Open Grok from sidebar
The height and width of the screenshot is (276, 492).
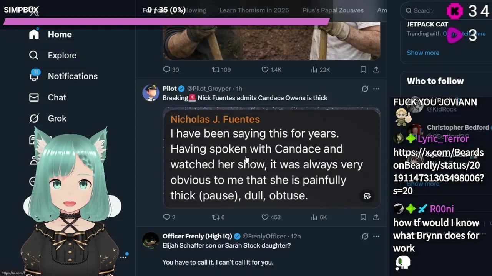pyautogui.click(x=34, y=118)
